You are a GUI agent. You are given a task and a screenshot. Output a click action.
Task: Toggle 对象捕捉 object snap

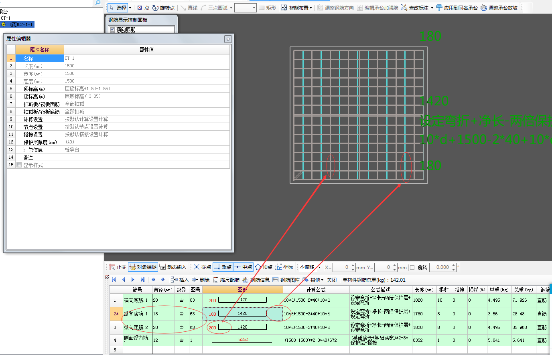click(143, 267)
